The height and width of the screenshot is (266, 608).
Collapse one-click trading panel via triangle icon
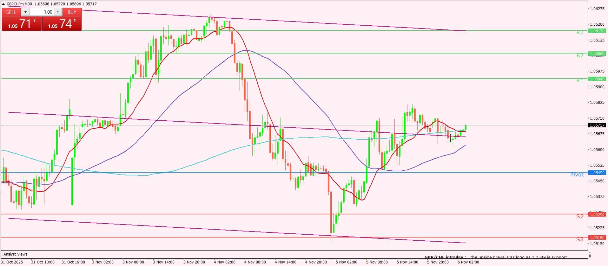3,4
